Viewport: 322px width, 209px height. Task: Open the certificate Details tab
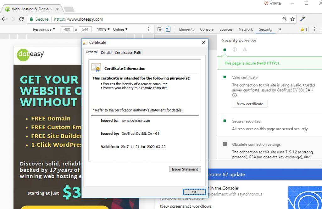coord(106,53)
